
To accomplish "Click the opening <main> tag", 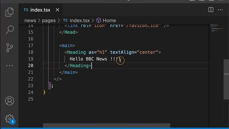I will [67, 46].
